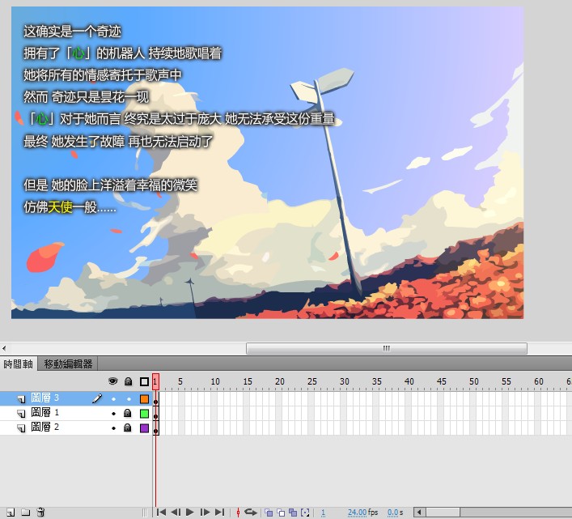Click frame 10 on timeline ruler
This screenshot has width=572, height=519.
pos(215,381)
